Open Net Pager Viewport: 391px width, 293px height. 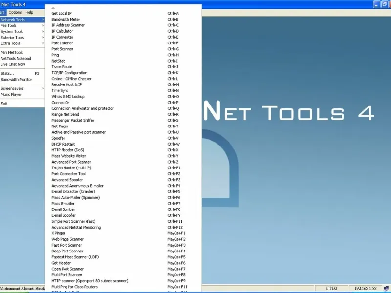123,126
